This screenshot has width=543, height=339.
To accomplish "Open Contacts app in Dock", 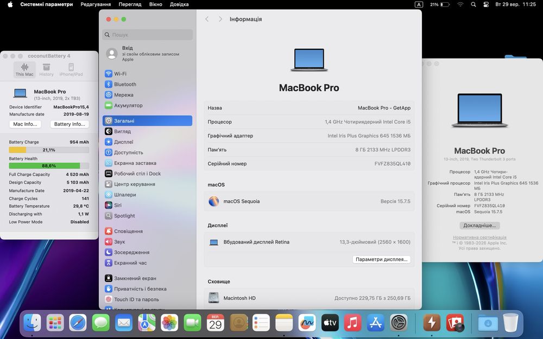I will click(238, 323).
